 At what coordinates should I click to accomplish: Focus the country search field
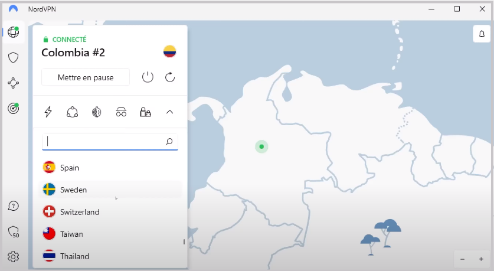coord(110,142)
